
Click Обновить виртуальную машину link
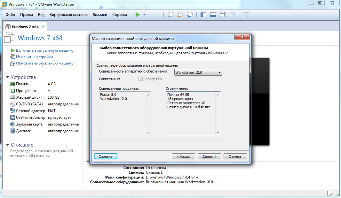tap(44, 63)
